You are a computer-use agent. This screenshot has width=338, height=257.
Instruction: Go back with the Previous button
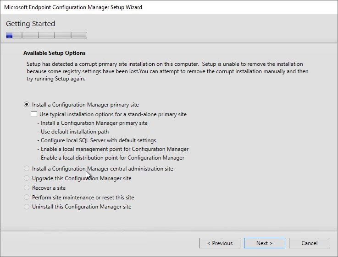220,243
